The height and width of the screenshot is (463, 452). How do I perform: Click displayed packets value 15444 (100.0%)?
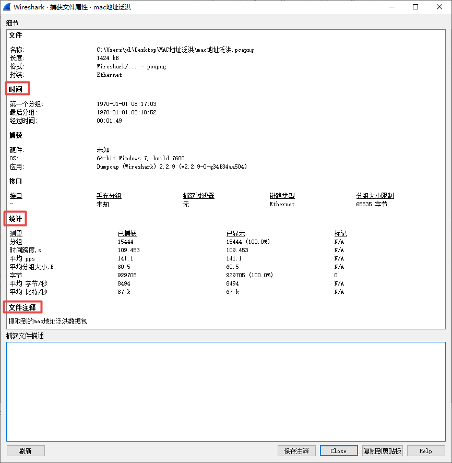click(x=248, y=242)
